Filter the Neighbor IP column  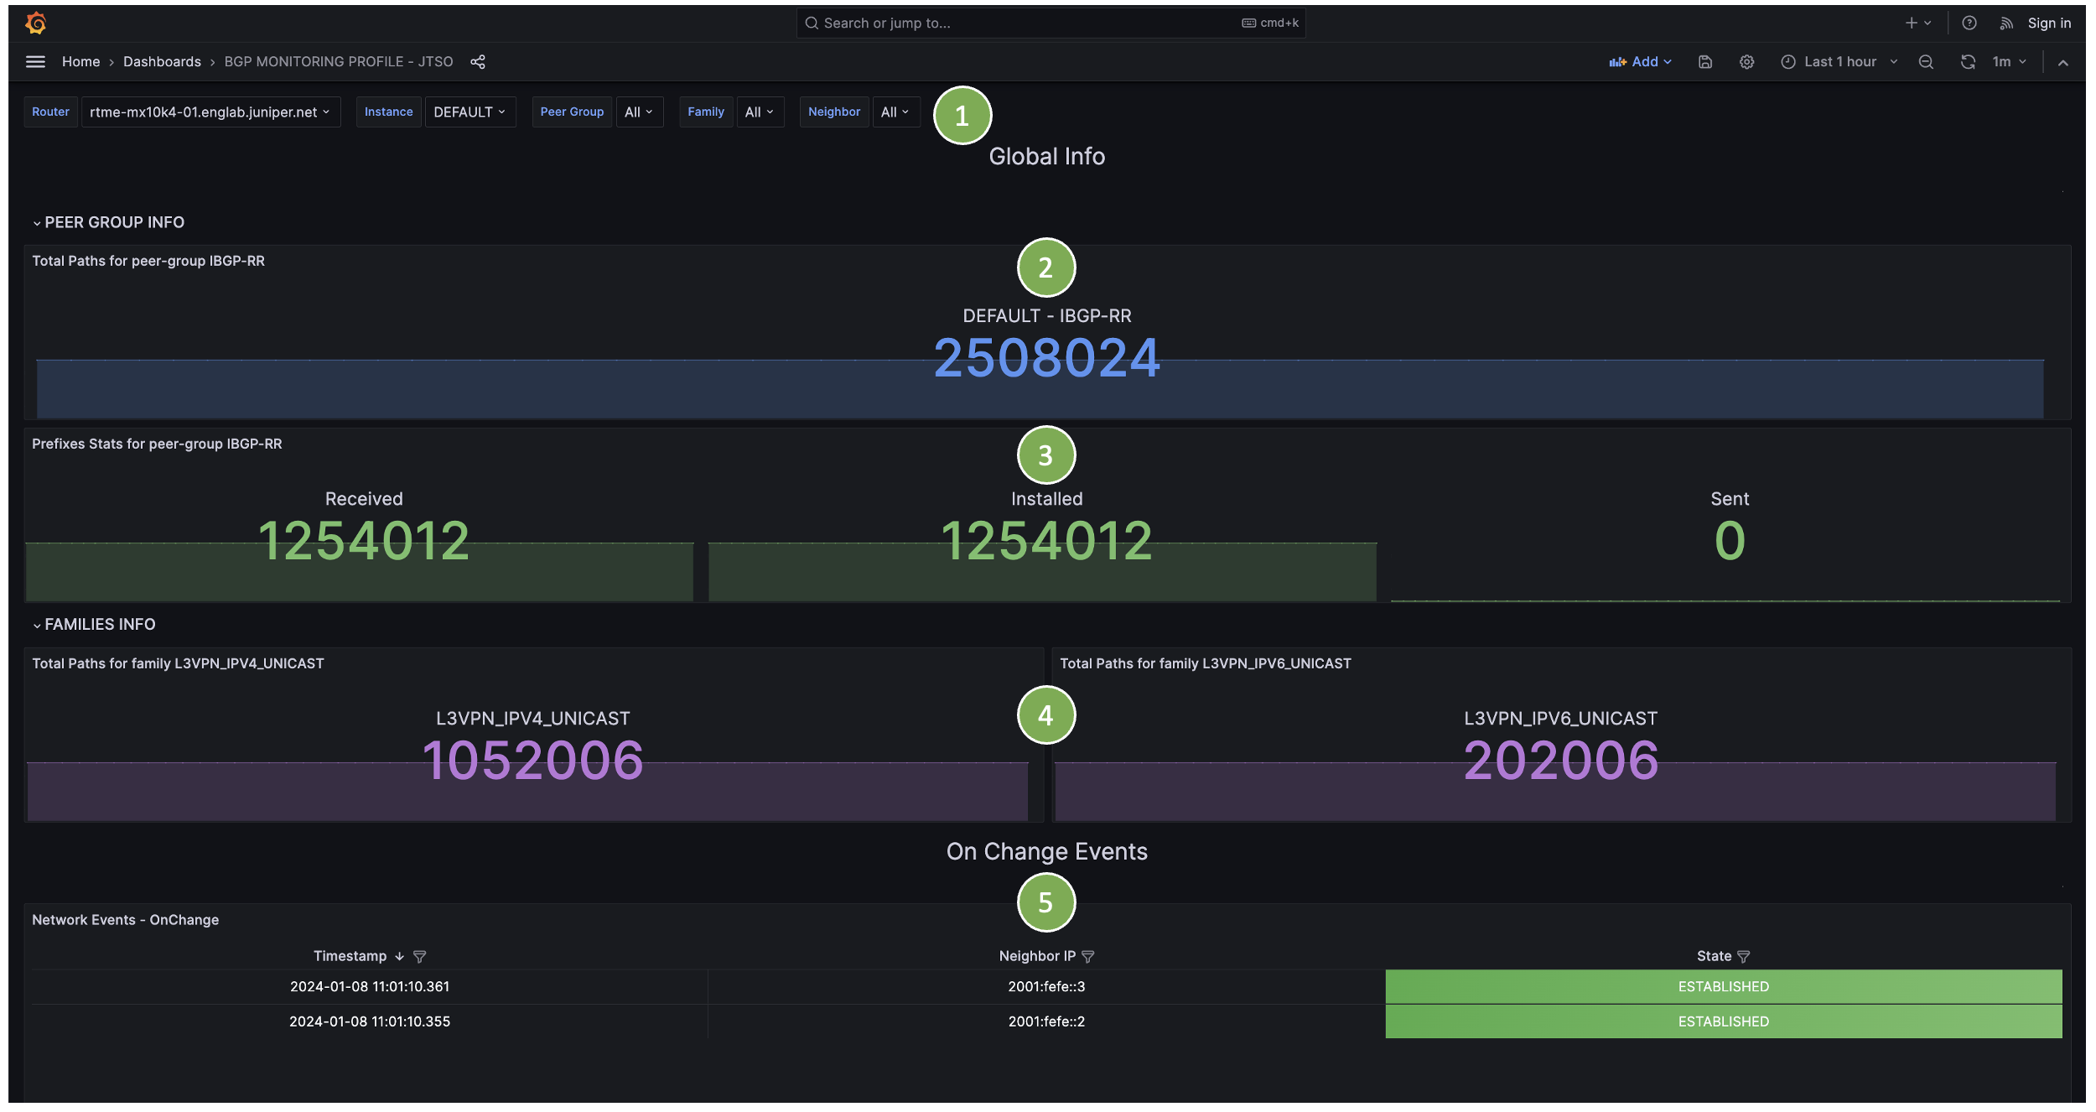point(1088,956)
